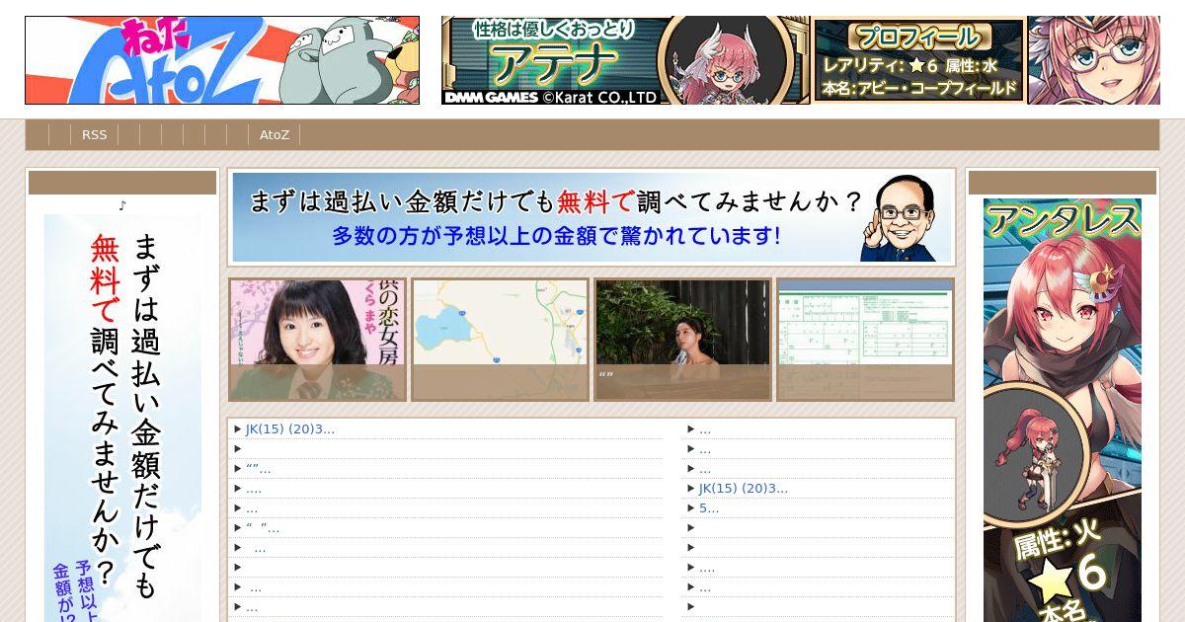
Task: Open thumbnail of person bathing outdoors
Action: 683,340
